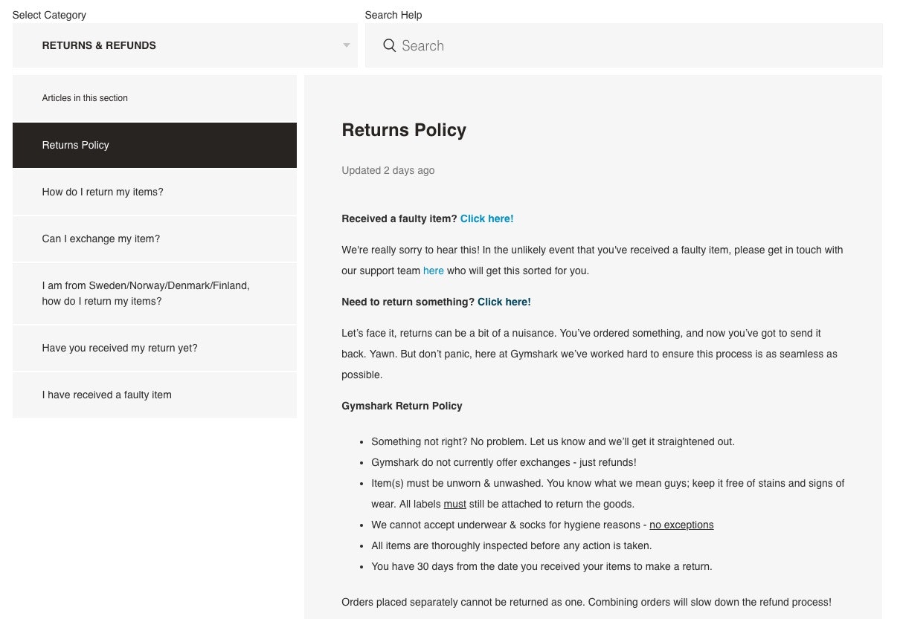The width and height of the screenshot is (903, 619).
Task: Focus the Search help input field
Action: (x=632, y=45)
